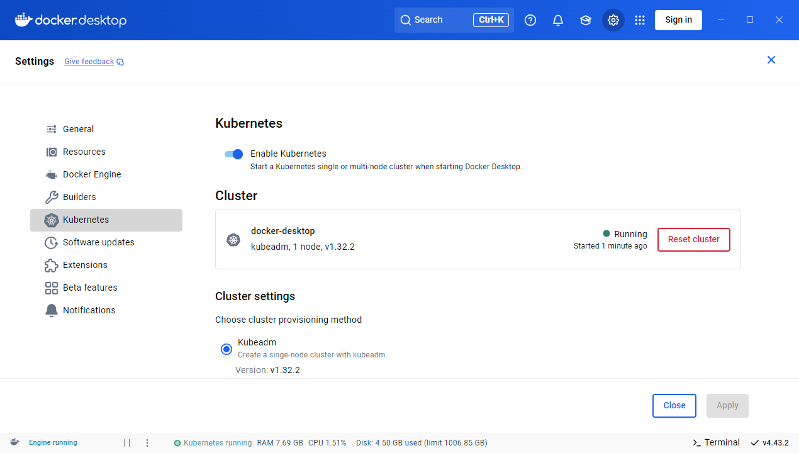Click the 'Disk: 4.50 GB used' text
The height and width of the screenshot is (453, 799).
click(x=389, y=443)
